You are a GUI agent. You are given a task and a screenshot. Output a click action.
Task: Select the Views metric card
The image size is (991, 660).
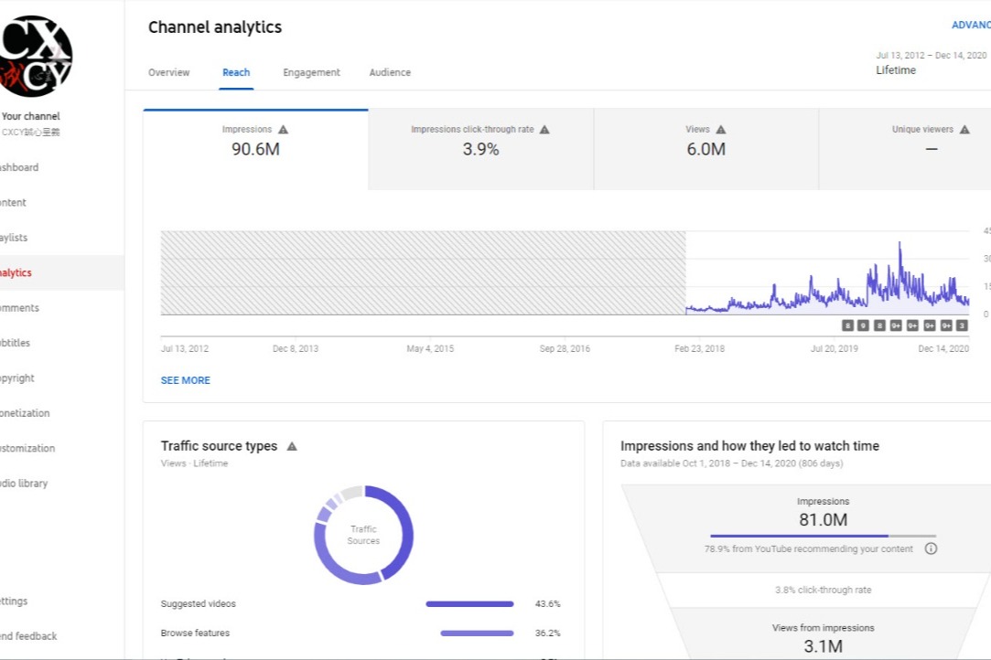(706, 149)
